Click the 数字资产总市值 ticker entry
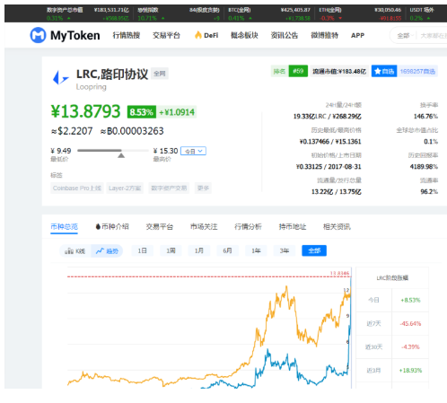Image resolution: width=447 pixels, height=403 pixels. (x=87, y=13)
